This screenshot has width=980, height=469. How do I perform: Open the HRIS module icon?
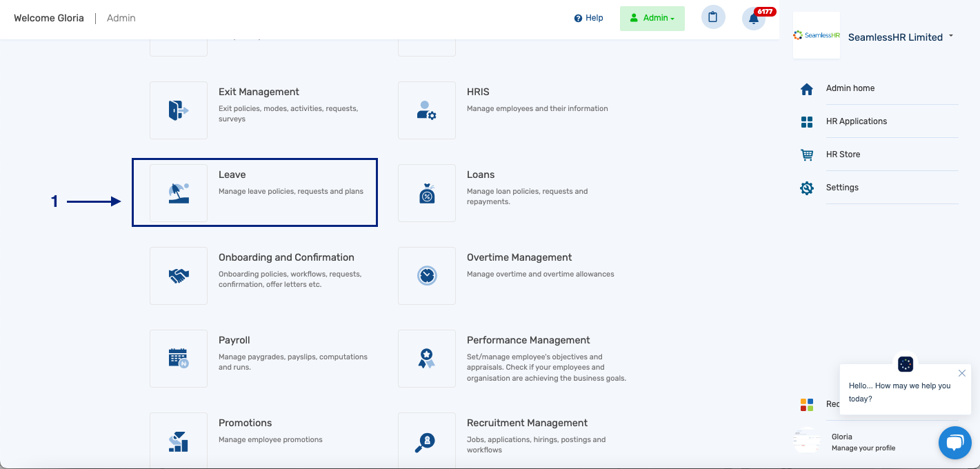427,110
